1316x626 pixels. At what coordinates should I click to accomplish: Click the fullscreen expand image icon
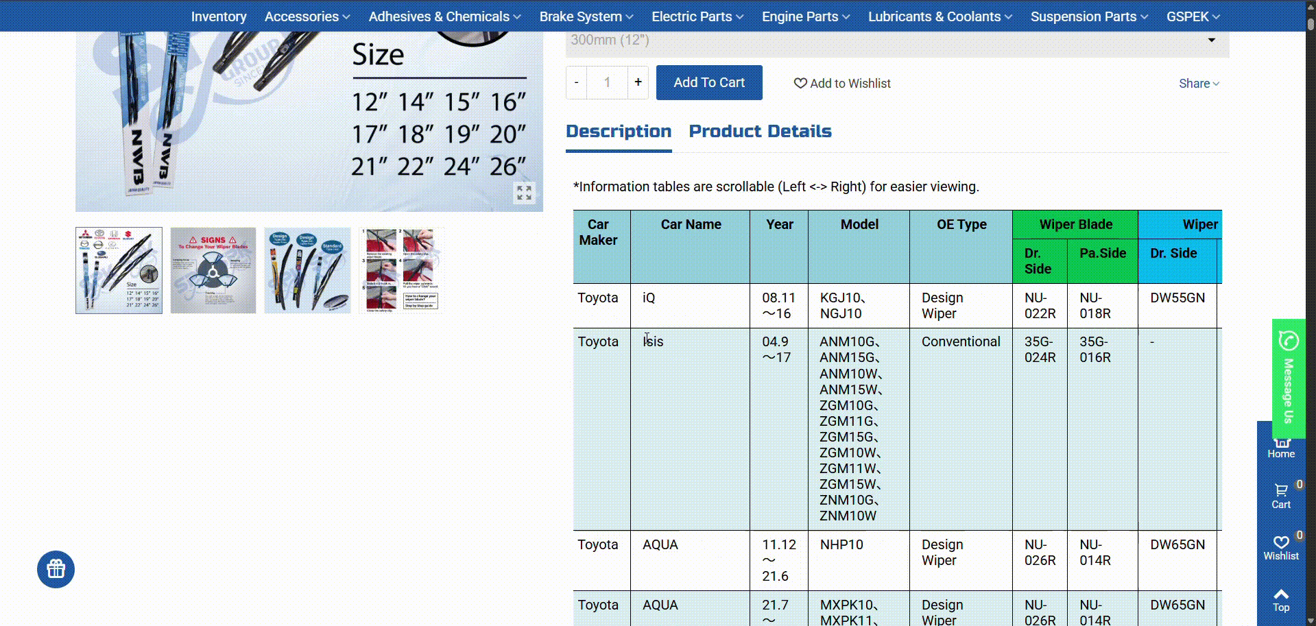click(525, 193)
